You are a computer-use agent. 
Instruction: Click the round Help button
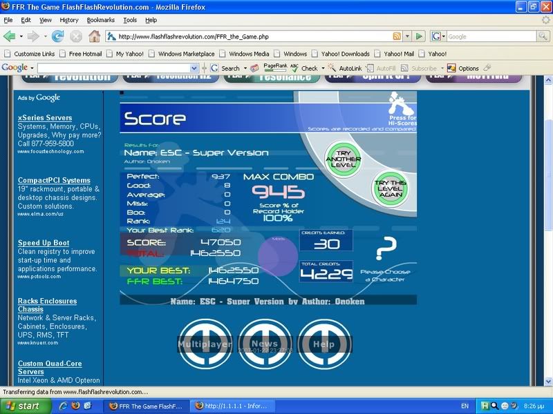(x=324, y=343)
